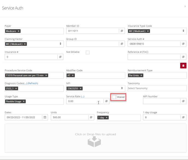188x160 pixels.
Task: Open the Claiming Factor dropdown arrows
Action: pyautogui.click(x=60, y=44)
